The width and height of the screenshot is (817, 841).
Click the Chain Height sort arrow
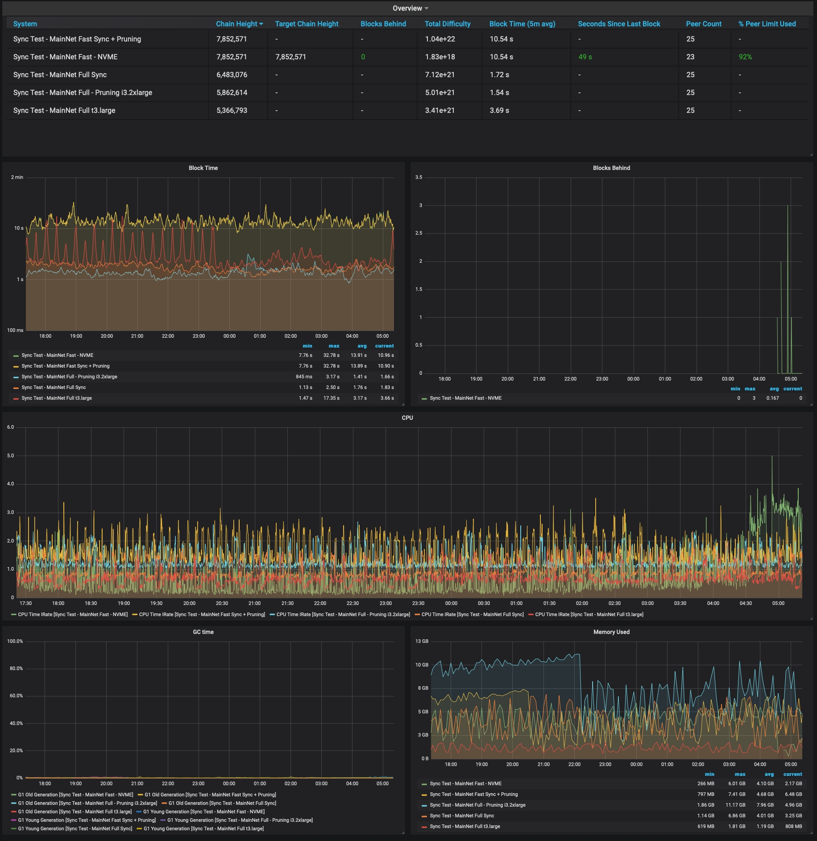tap(261, 24)
